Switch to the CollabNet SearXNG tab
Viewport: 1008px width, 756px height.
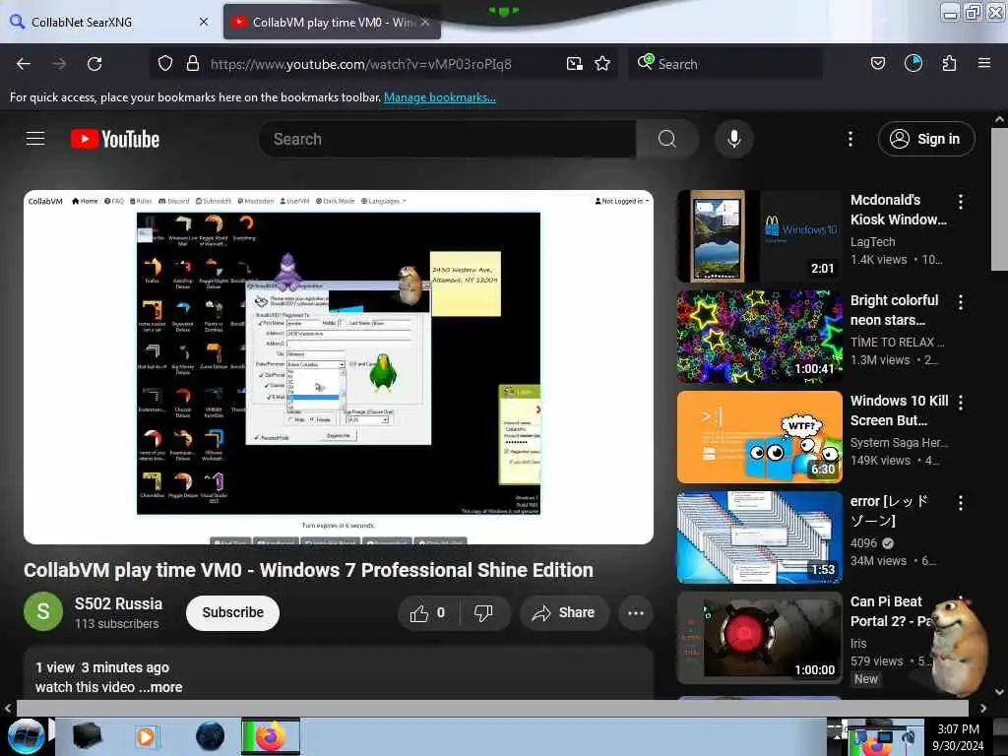[x=108, y=22]
